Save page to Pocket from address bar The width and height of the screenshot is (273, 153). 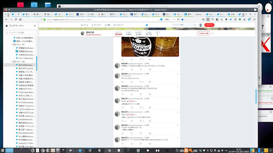(178, 20)
